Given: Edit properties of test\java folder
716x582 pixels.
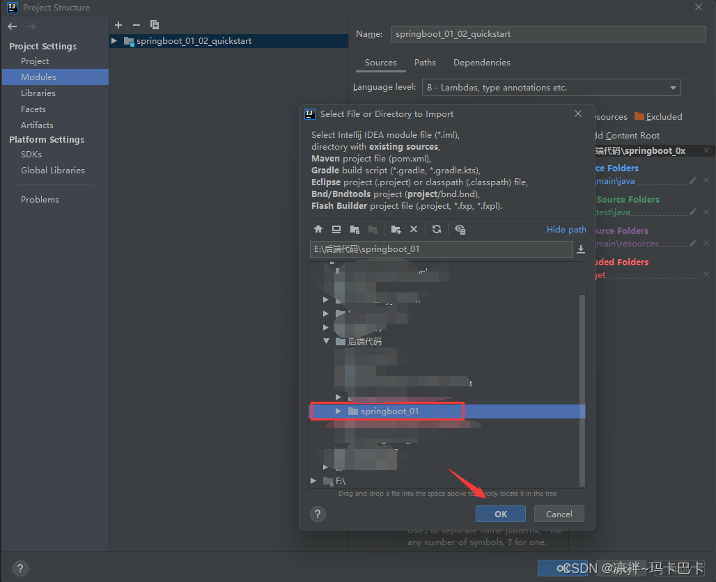Looking at the screenshot, I should (x=693, y=212).
